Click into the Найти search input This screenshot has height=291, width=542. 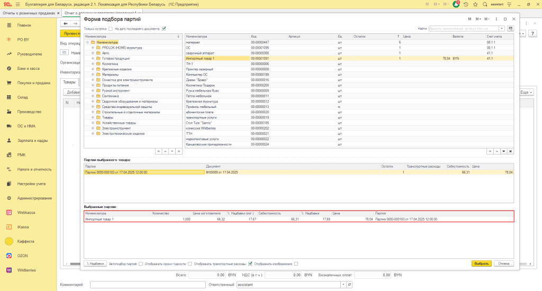(464, 29)
